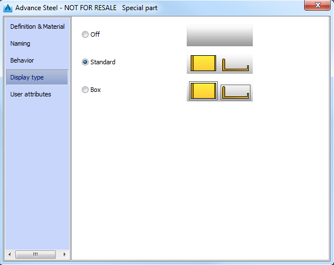Screen dimensions: 334x265
Task: Select the Off display type radio button
Action: coord(85,34)
